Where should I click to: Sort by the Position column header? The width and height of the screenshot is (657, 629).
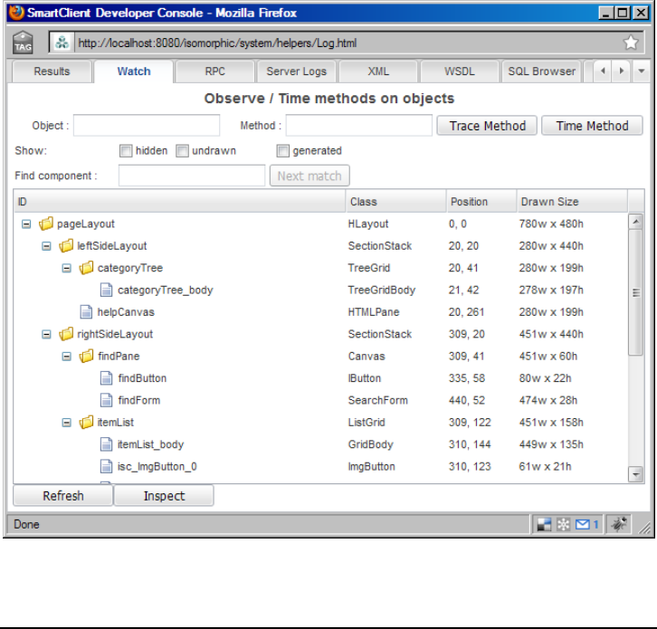tap(481, 202)
